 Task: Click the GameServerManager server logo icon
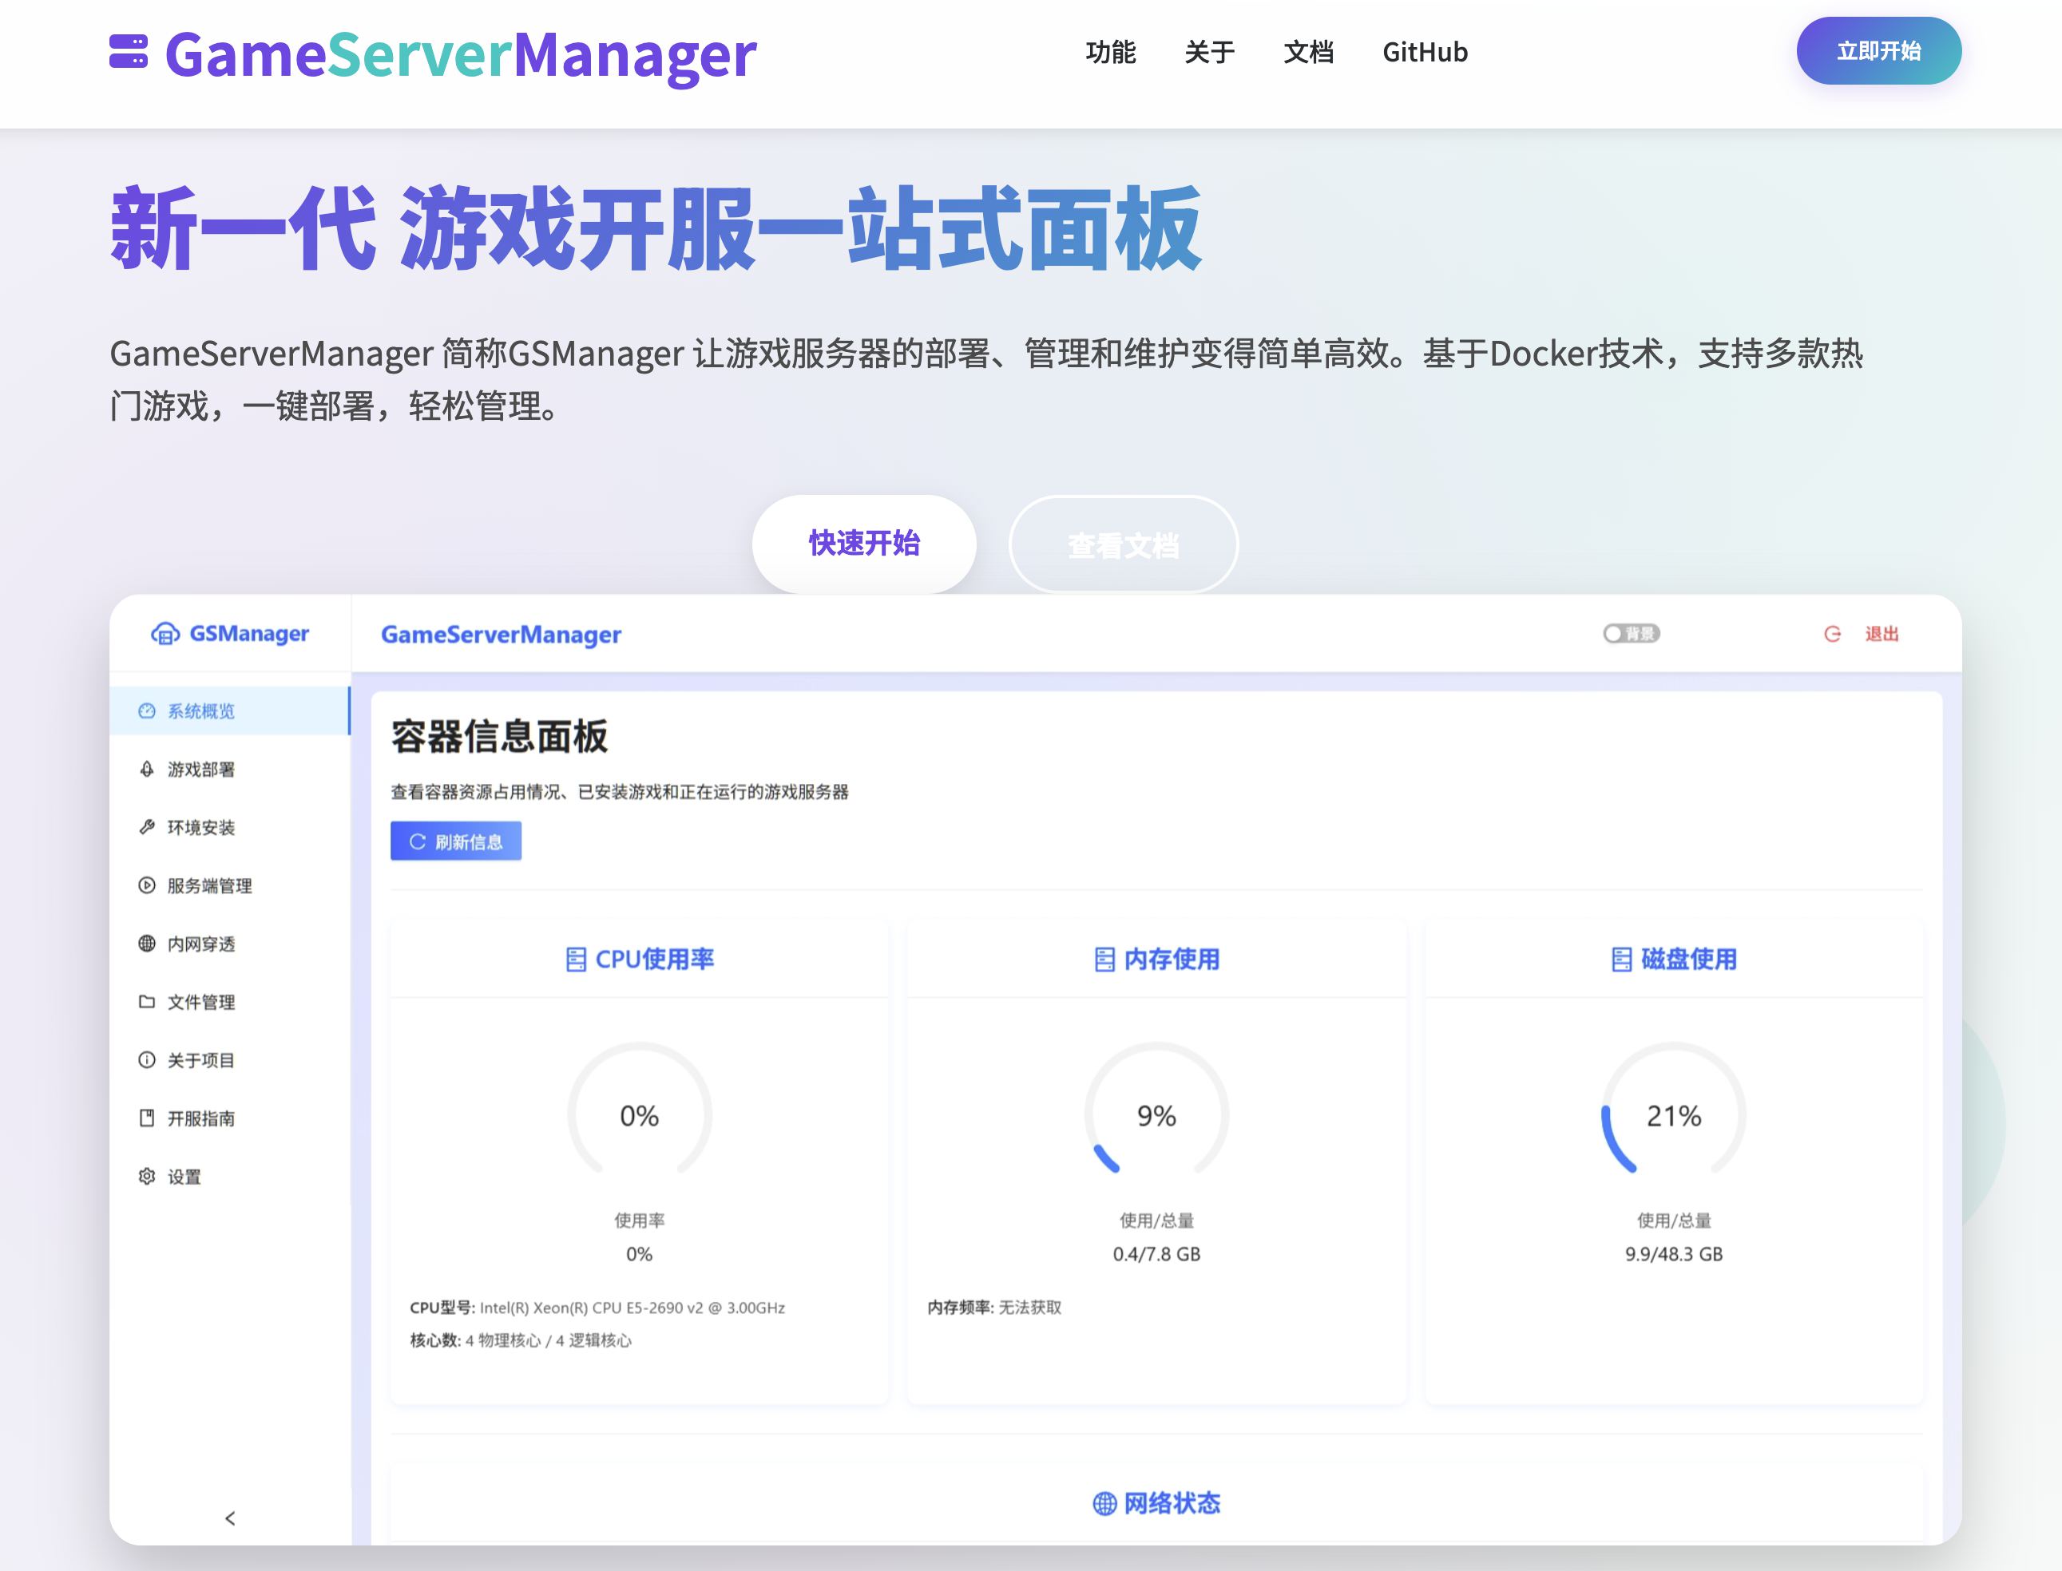128,51
